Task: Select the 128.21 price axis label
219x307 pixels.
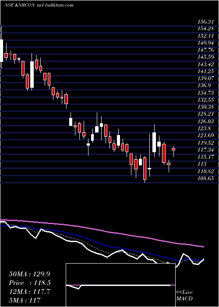Action: (205, 114)
